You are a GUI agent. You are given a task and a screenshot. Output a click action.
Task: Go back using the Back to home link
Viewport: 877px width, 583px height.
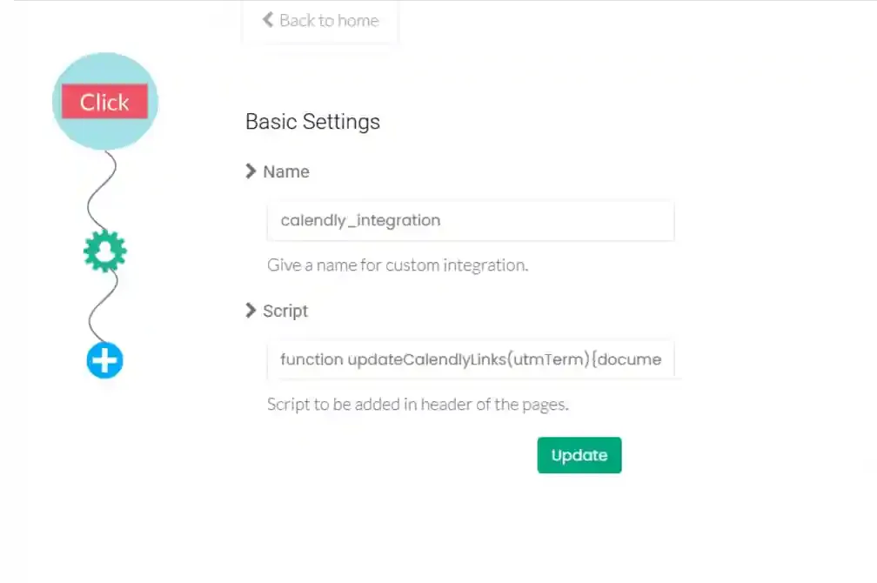coord(320,21)
